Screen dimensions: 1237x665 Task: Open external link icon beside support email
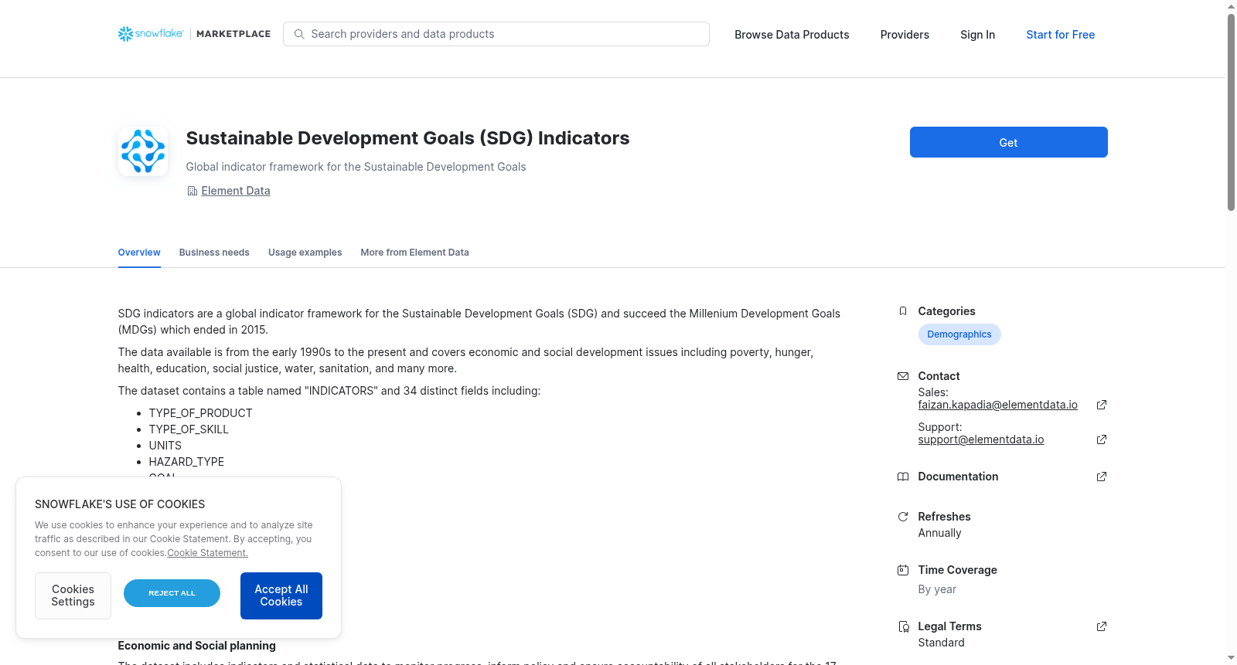click(1102, 439)
